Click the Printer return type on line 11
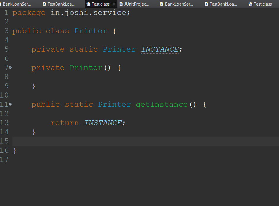Image resolution: width=279 pixels, height=206 pixels. [x=114, y=104]
